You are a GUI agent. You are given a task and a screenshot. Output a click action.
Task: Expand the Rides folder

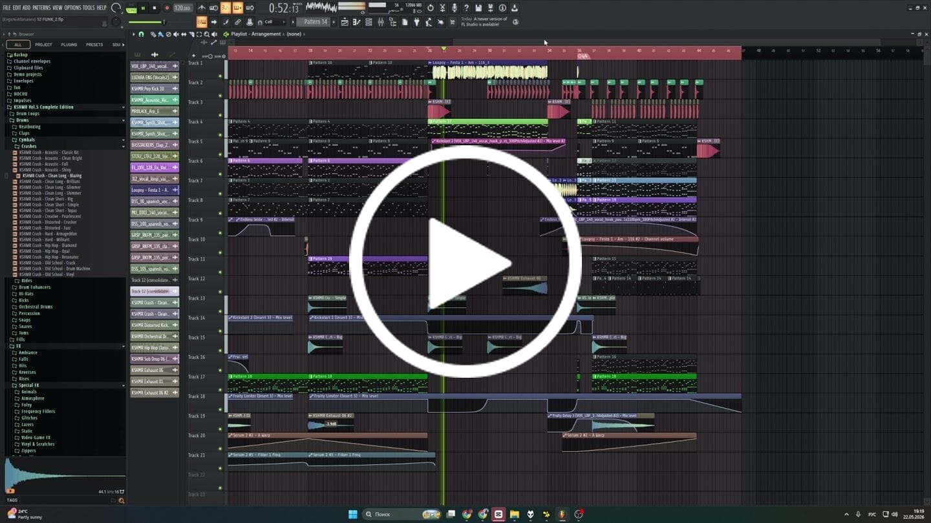click(27, 281)
